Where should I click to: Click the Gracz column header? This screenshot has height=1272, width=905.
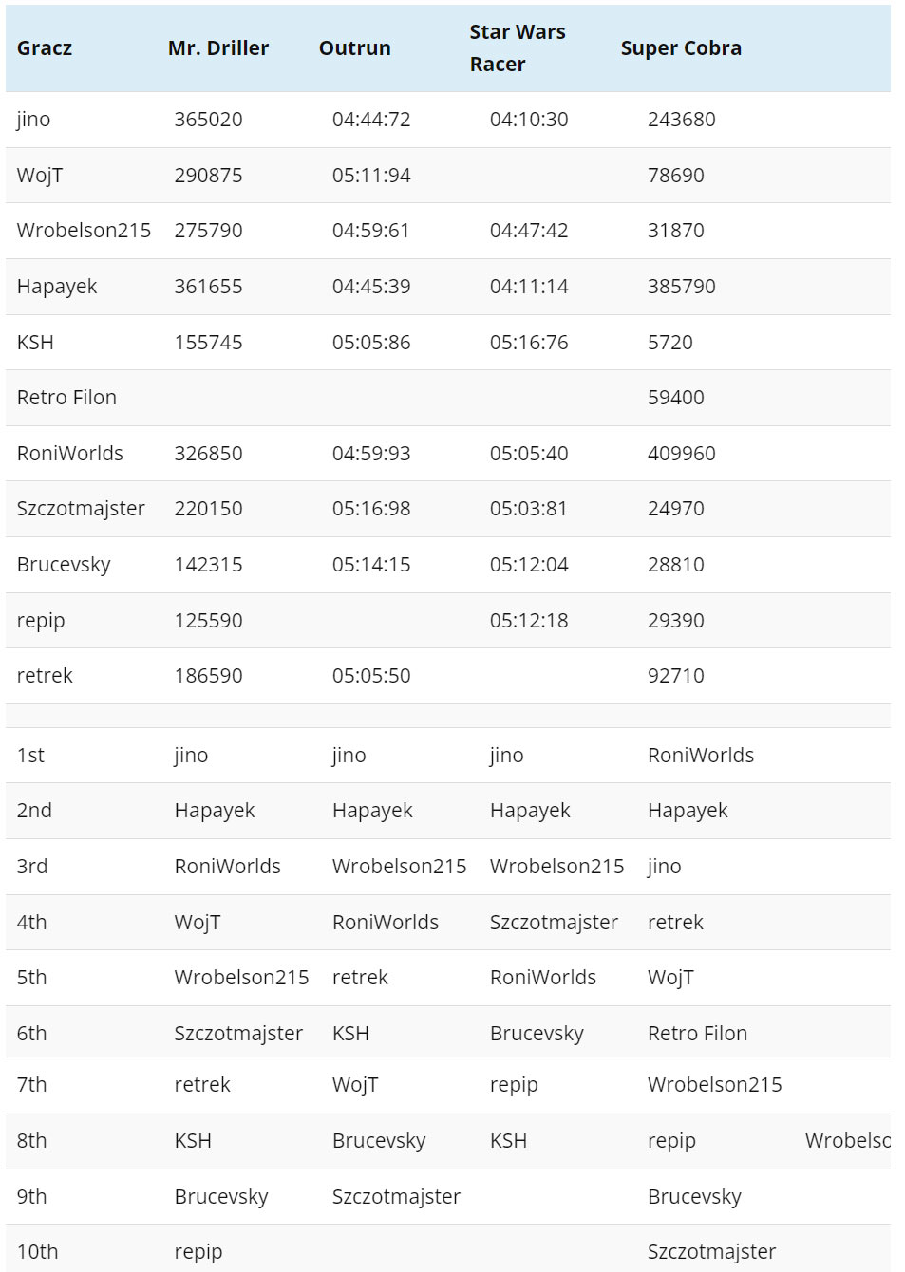[45, 48]
